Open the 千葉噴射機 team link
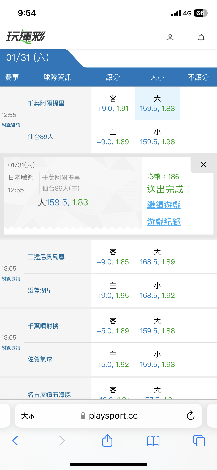 43,326
